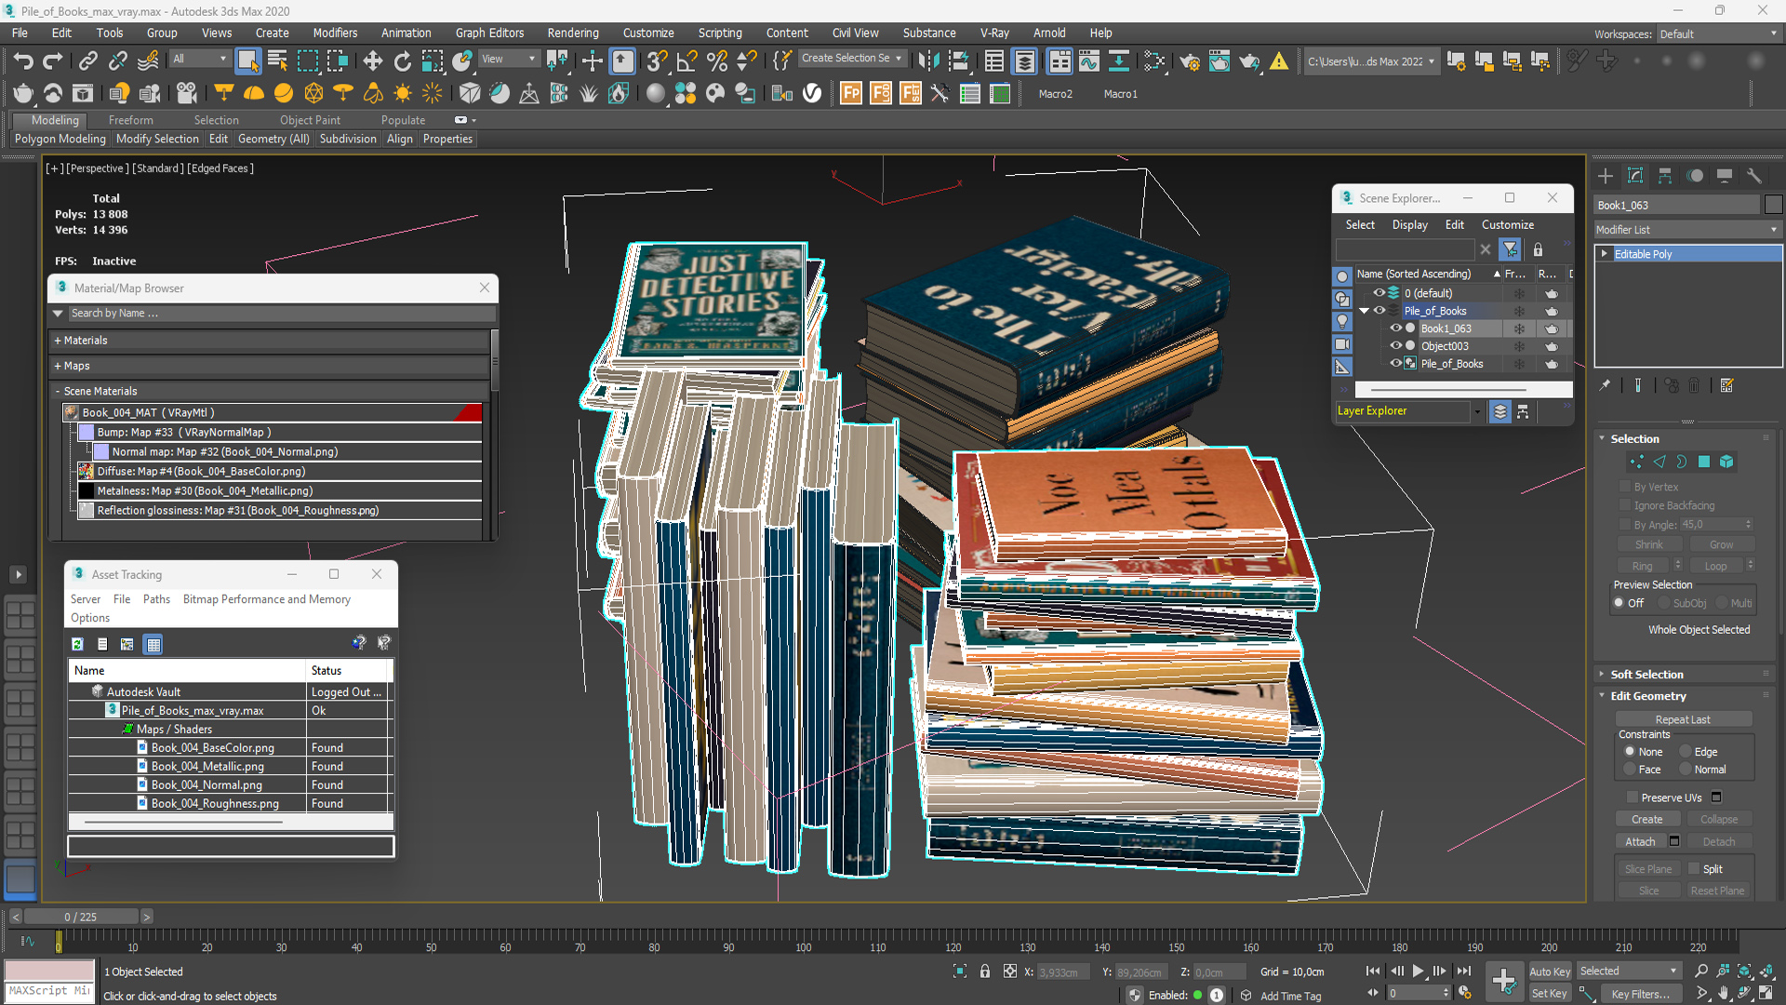Screen dimensions: 1786x1005
Task: Expand the Soft Selection rollout
Action: coord(1646,675)
